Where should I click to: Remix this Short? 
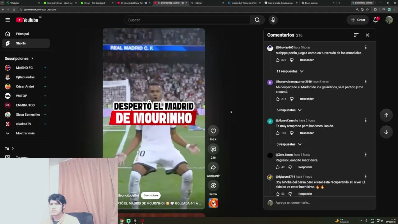point(213,186)
